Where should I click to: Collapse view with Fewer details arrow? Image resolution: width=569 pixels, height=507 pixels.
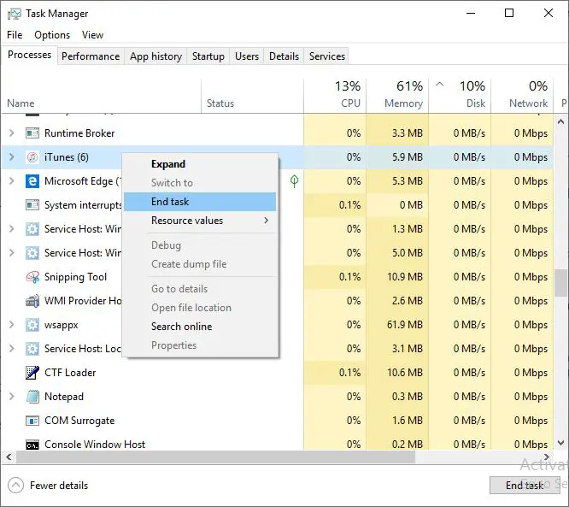[x=15, y=486]
